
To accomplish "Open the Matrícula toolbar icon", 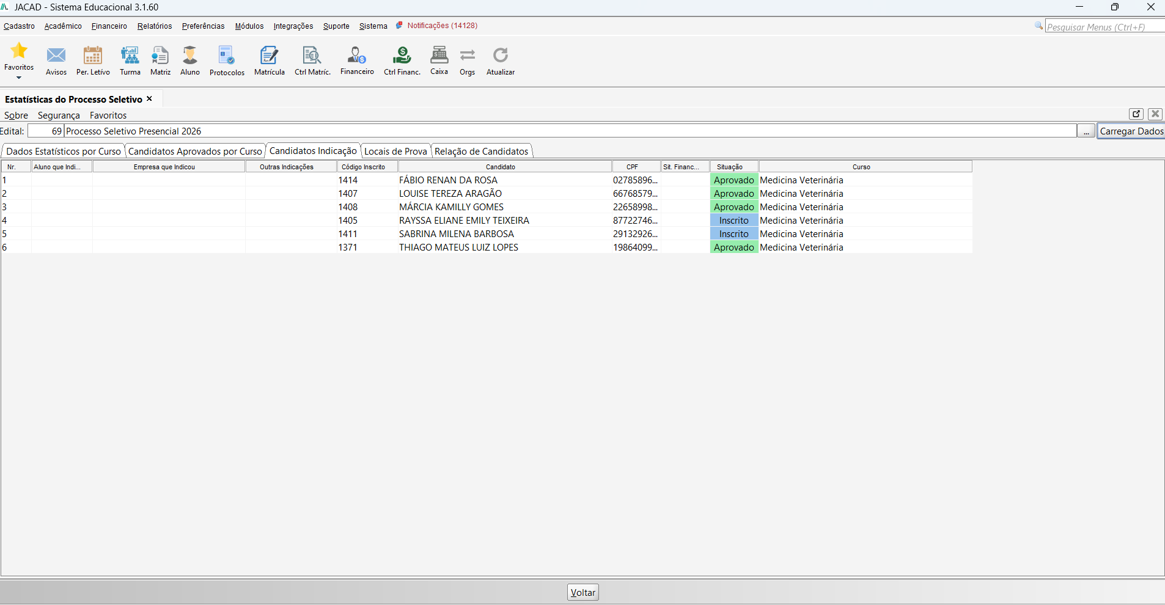I will click(x=269, y=56).
